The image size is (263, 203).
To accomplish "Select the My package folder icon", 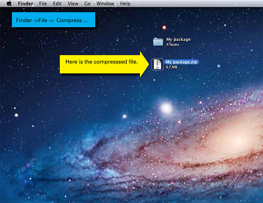I will point(158,42).
